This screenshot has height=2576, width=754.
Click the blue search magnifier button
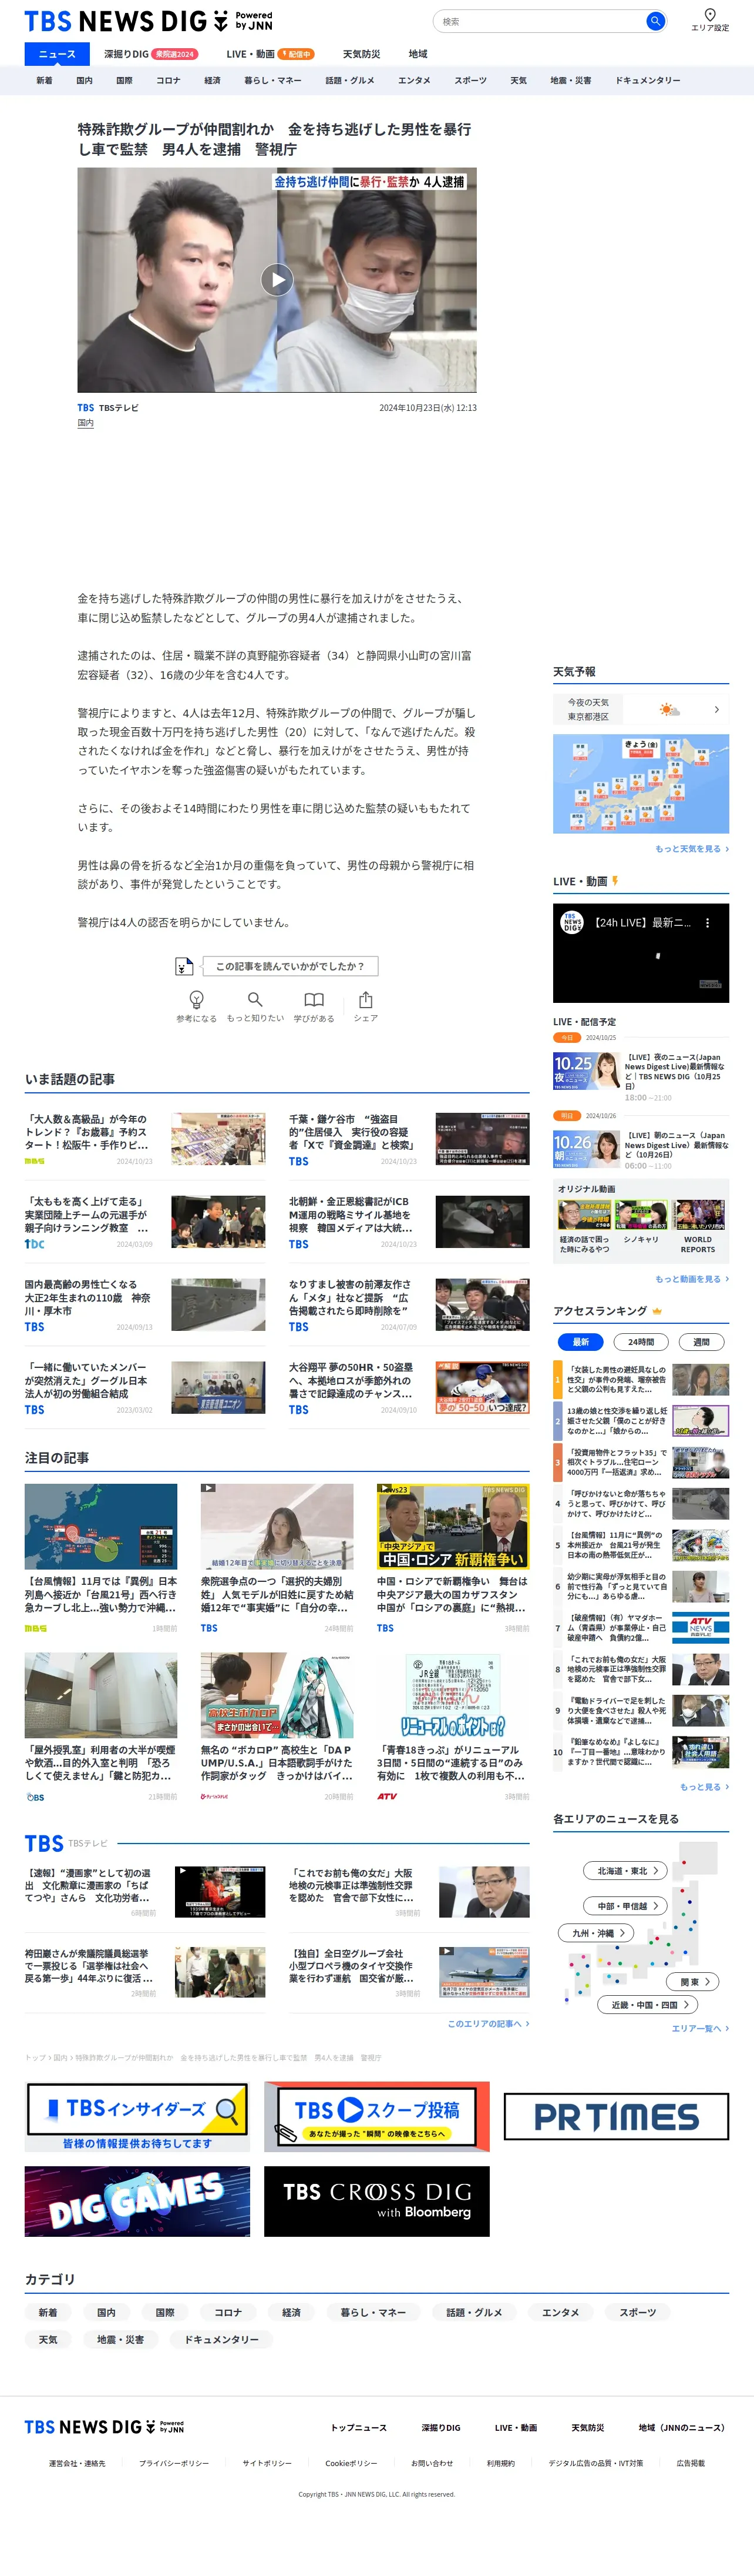[655, 21]
